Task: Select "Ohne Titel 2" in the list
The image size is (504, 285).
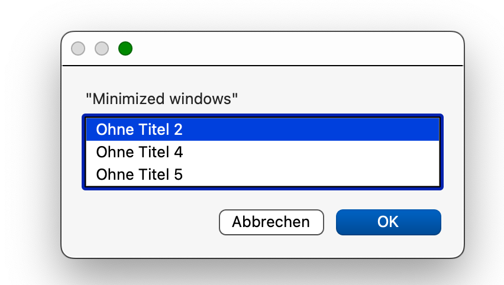Action: pos(140,129)
